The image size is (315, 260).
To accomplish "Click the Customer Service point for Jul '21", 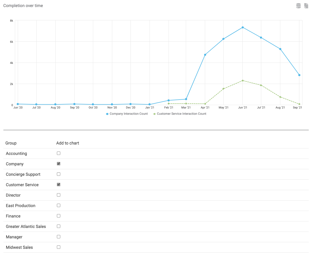I will [x=261, y=85].
